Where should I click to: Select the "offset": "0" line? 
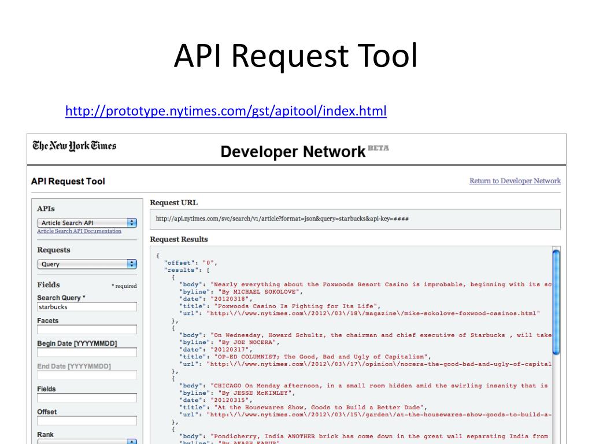tap(191, 263)
